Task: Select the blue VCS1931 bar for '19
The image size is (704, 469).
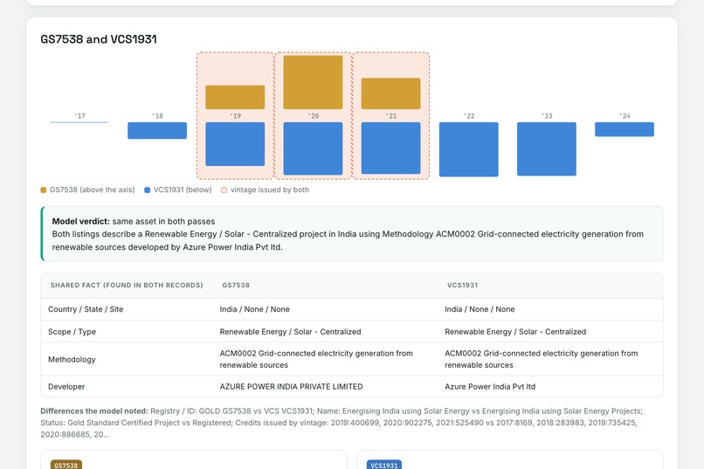Action: click(x=235, y=144)
